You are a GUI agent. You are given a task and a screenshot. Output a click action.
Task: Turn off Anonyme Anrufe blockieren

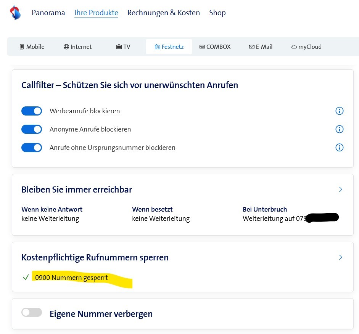click(32, 129)
